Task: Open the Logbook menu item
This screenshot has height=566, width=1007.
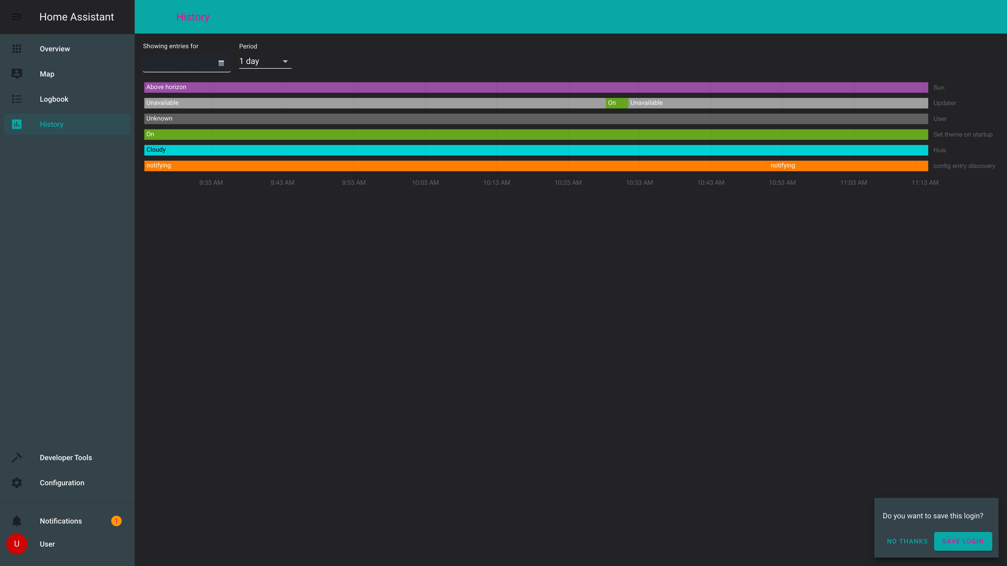Action: click(54, 99)
